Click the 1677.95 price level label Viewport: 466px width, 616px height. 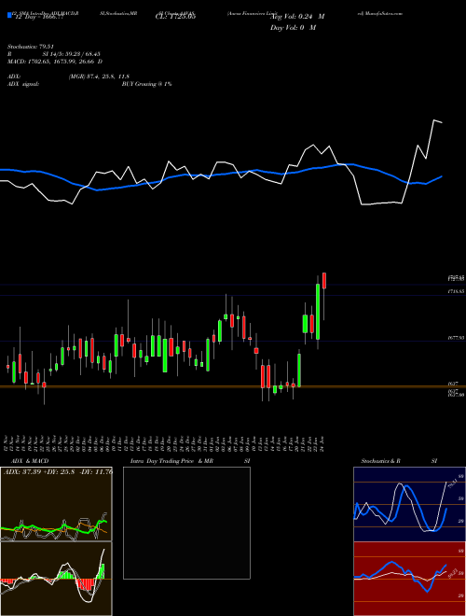[x=456, y=338]
